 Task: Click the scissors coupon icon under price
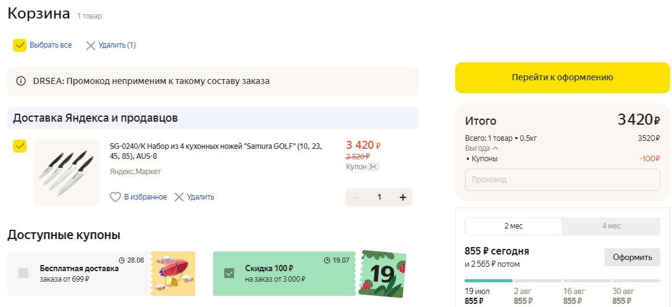pyautogui.click(x=373, y=167)
